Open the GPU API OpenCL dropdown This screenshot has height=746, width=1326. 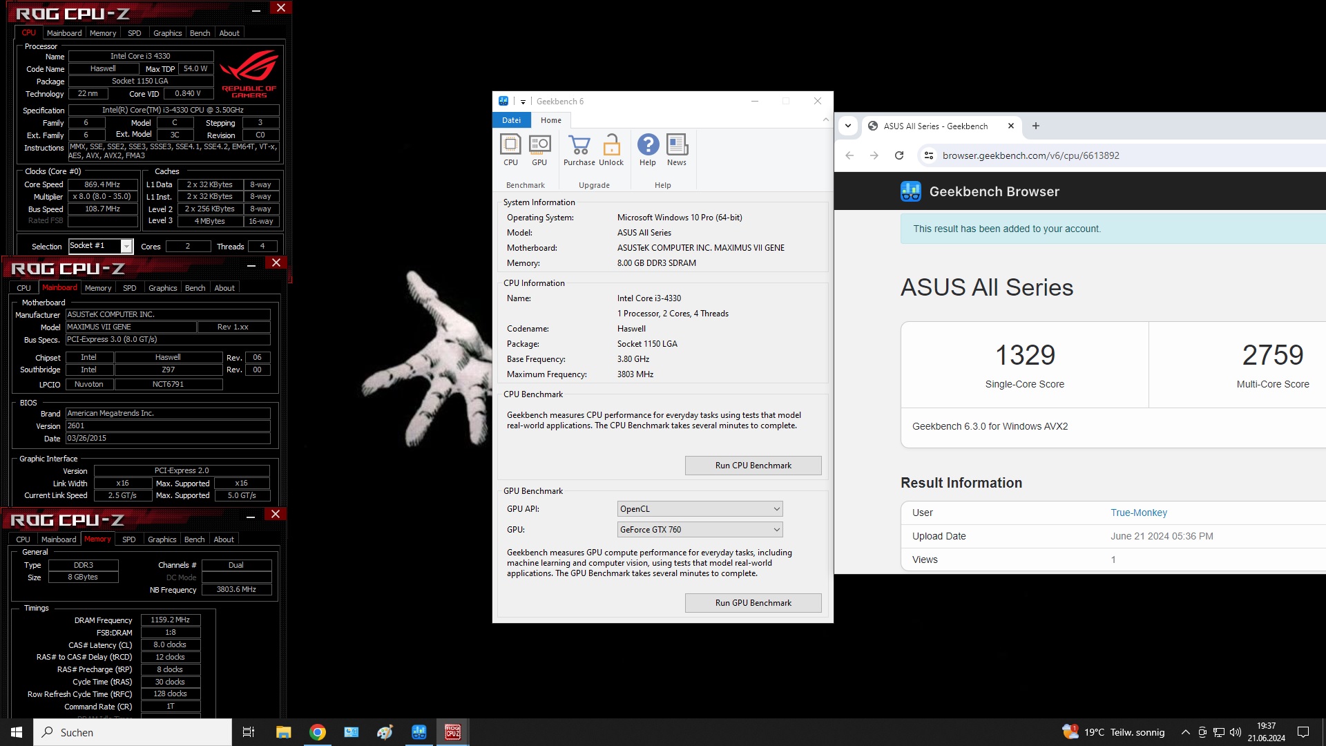pyautogui.click(x=700, y=509)
